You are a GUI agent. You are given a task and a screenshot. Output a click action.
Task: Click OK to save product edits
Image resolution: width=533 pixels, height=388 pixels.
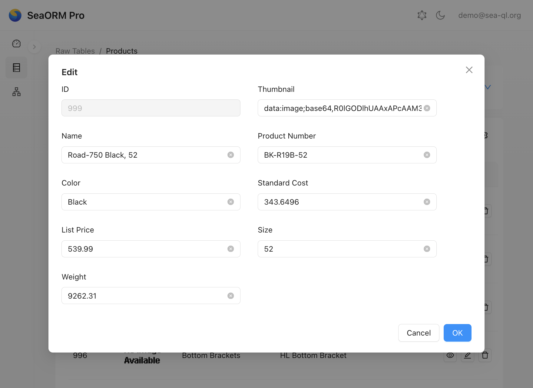[x=457, y=333]
